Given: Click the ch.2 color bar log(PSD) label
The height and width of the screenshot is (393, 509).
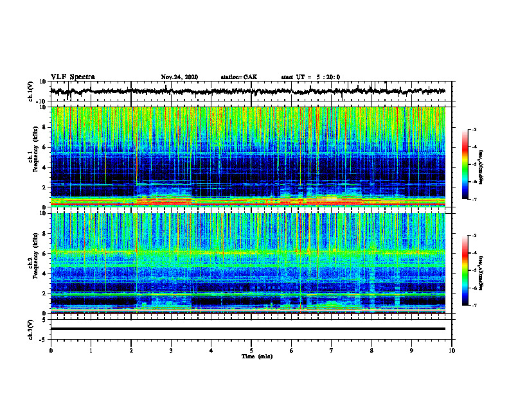Looking at the screenshot, I should 481,273.
